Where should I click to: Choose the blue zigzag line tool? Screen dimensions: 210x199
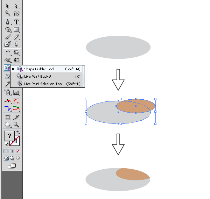(8, 108)
